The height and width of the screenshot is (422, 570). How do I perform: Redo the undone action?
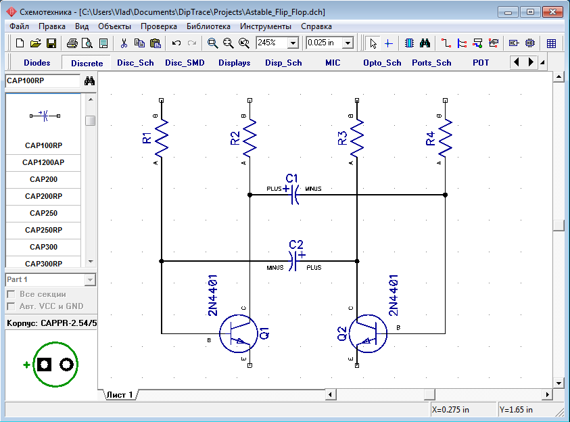point(192,43)
